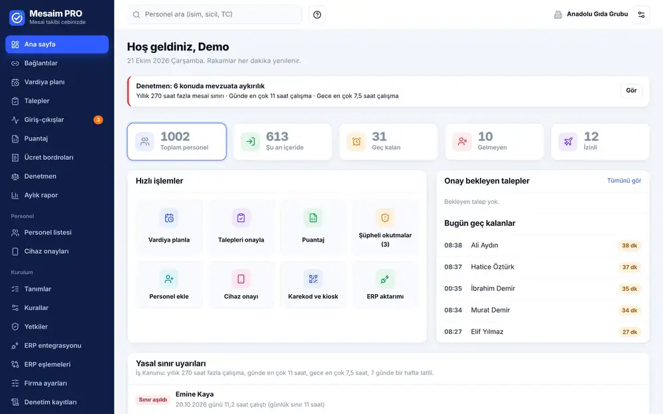Click the Gör button on the Denetmen alert
The height and width of the screenshot is (414, 663).
pos(631,90)
